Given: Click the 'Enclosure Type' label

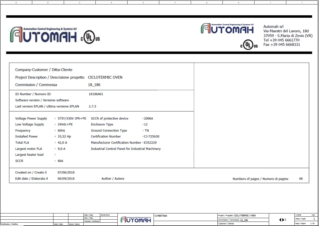Looking at the screenshot, I should (x=102, y=124).
